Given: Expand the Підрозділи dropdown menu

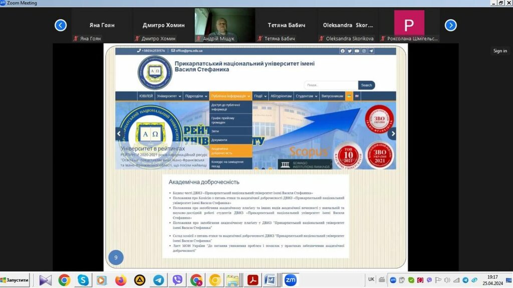Looking at the screenshot, I should (195, 96).
